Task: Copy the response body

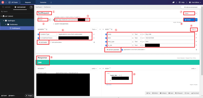Action: (187, 93)
